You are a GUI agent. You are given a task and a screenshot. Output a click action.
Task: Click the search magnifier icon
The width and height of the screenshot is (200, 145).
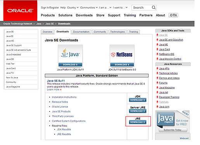click(153, 8)
